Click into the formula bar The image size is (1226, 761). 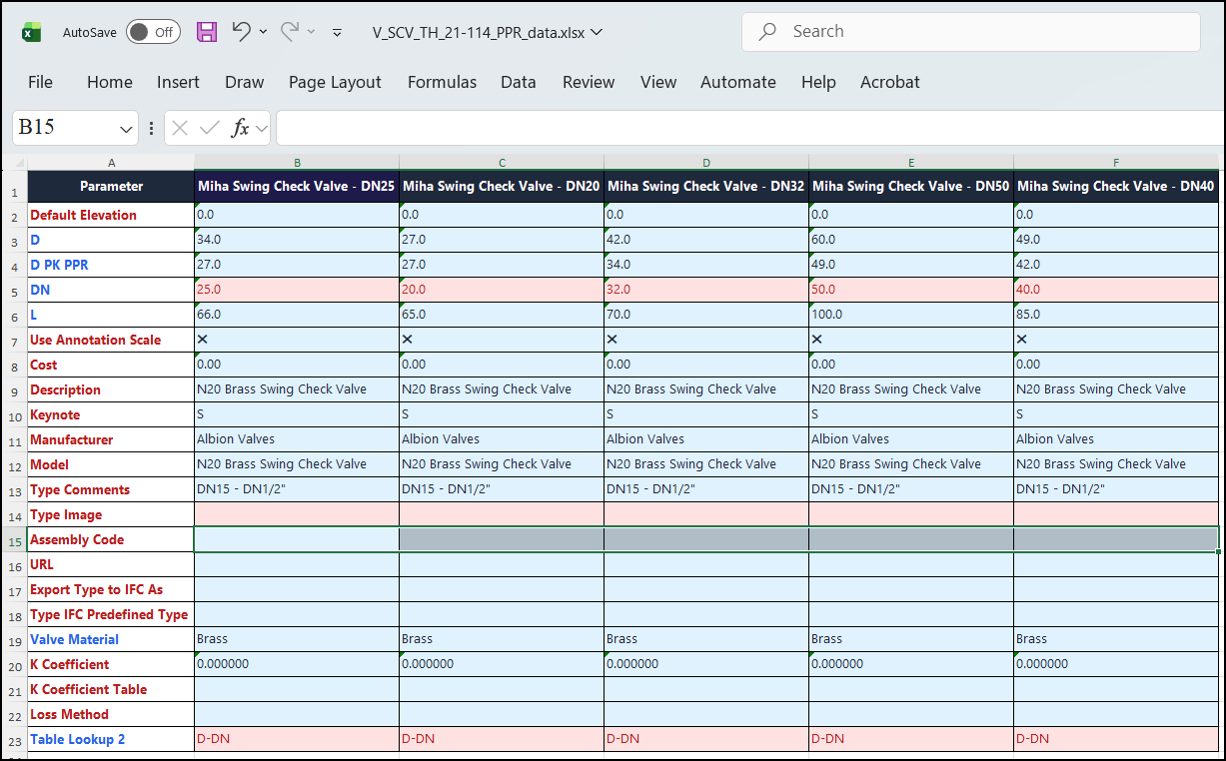749,128
